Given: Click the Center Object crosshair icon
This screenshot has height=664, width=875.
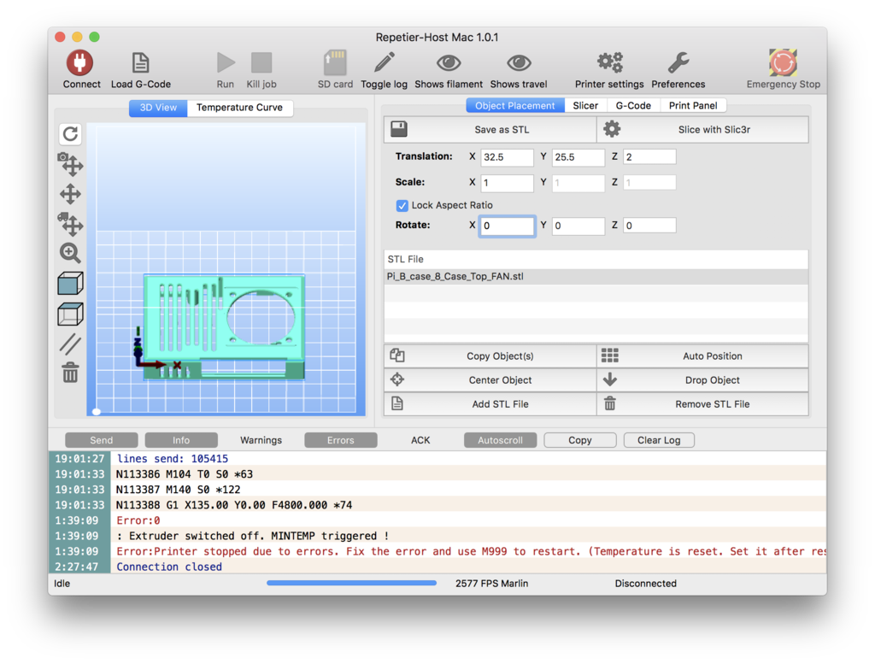Looking at the screenshot, I should pos(397,379).
